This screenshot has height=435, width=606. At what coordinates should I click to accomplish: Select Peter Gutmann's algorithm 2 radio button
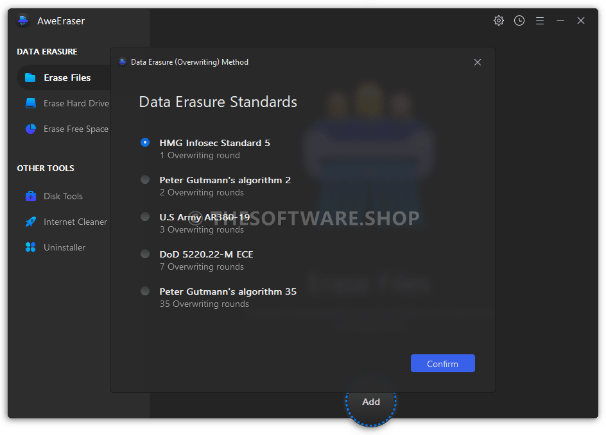(x=145, y=179)
